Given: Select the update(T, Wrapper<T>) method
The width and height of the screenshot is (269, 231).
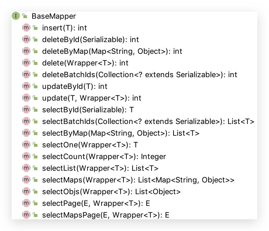Looking at the screenshot, I should tap(92, 98).
